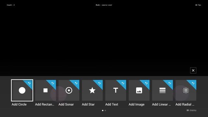Click the 'Add Image' label
Image resolution: width=208 pixels, height=117 pixels.
(x=136, y=104)
